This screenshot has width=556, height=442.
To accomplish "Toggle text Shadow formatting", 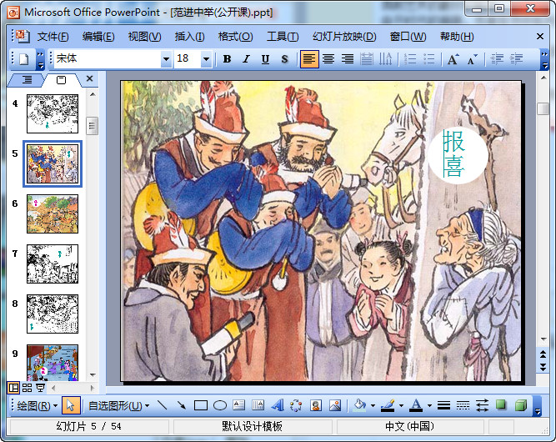I will (284, 59).
